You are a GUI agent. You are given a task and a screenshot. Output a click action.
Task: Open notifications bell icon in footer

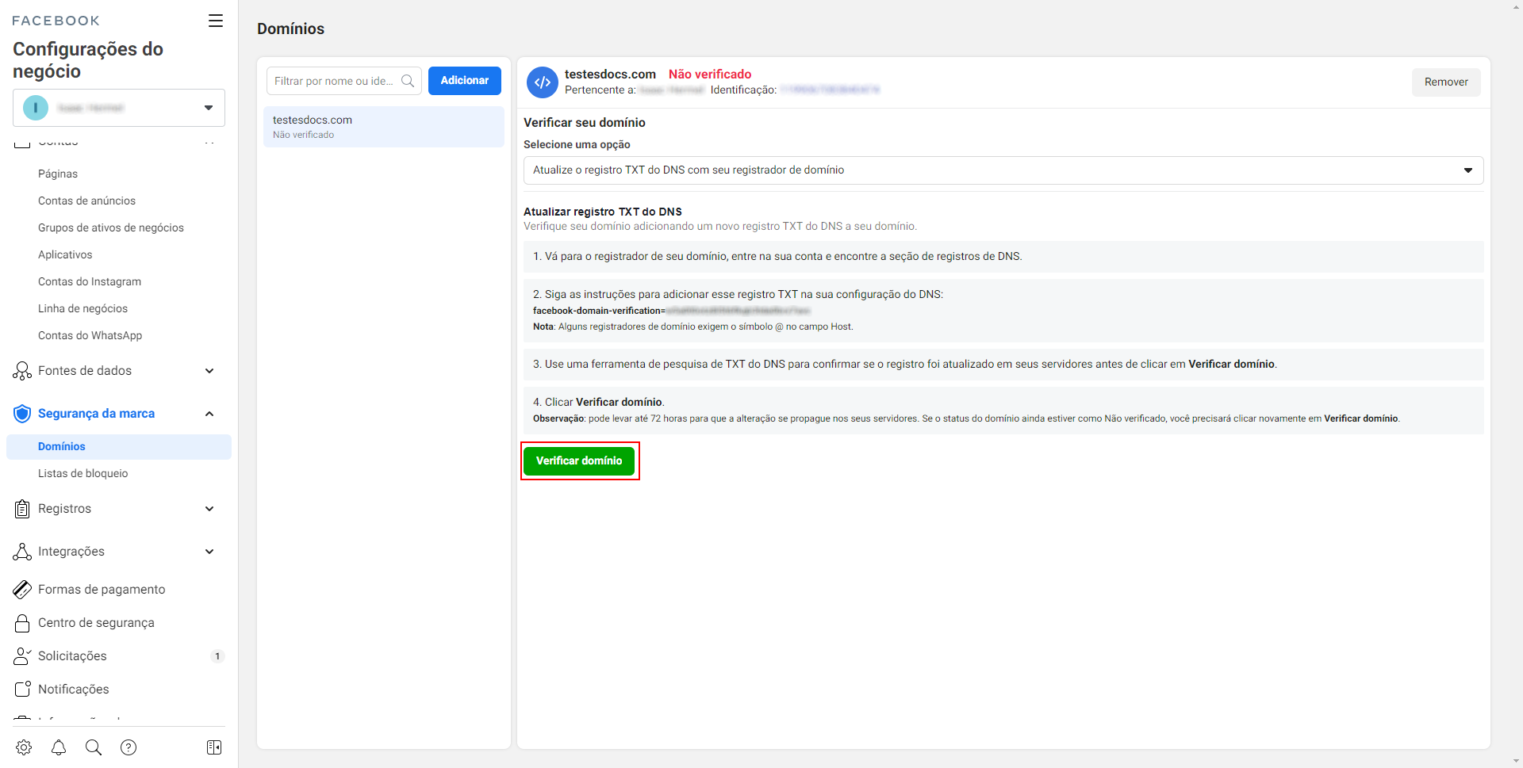(59, 747)
